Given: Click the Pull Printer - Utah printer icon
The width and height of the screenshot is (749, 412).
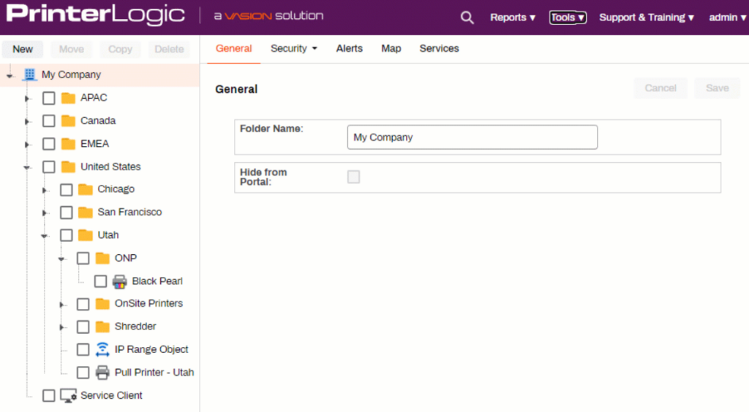Looking at the screenshot, I should 102,373.
